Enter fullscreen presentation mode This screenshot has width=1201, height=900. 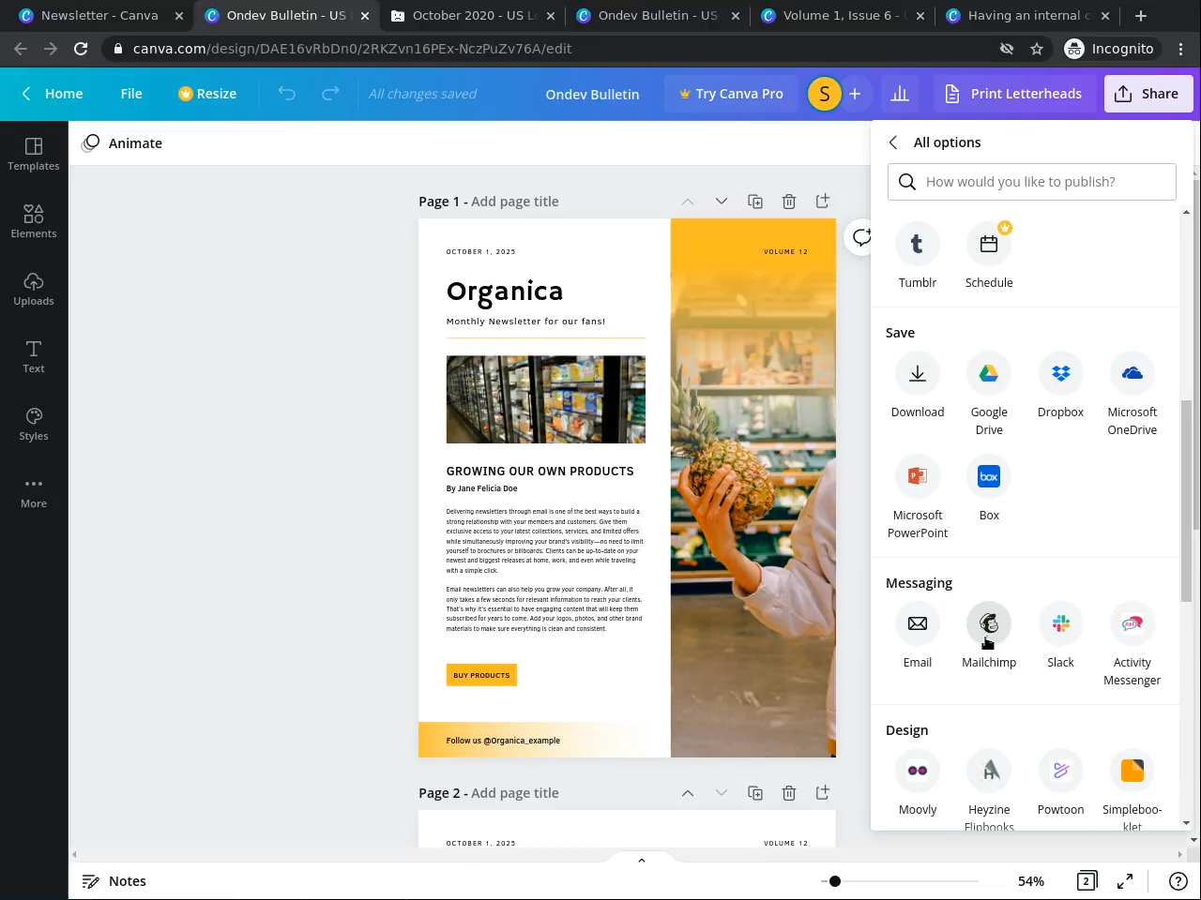pos(1125,881)
